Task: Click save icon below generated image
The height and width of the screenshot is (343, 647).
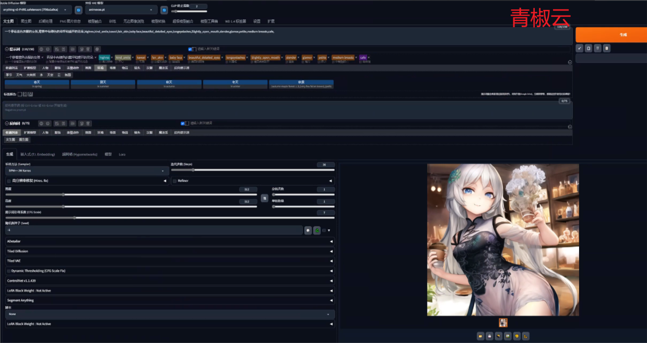Action: pos(489,336)
